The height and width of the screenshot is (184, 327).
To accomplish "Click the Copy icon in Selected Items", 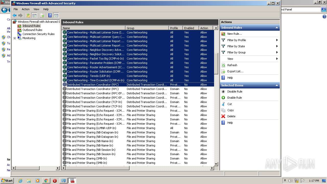I will click(223, 110).
